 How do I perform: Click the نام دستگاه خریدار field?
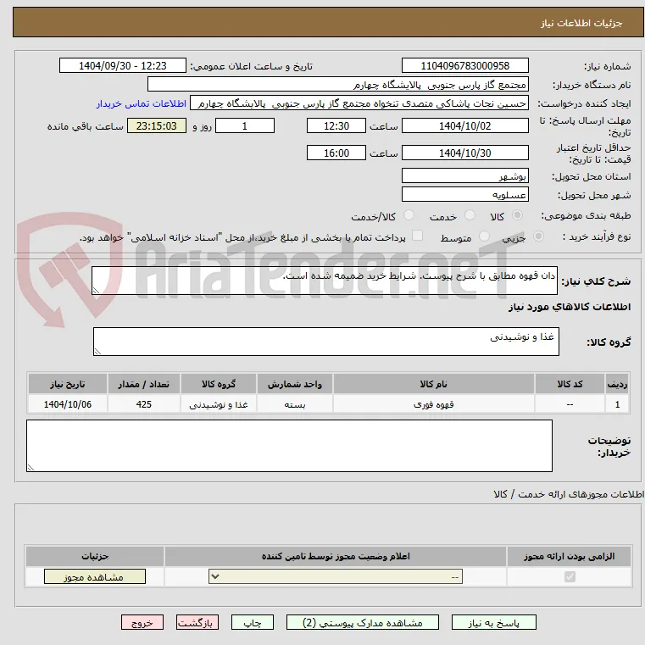(x=337, y=85)
